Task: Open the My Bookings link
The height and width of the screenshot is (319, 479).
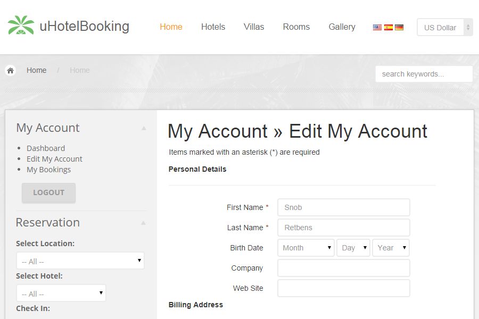Action: point(48,170)
